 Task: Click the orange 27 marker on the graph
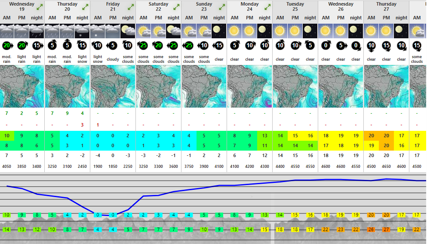click(x=386, y=229)
